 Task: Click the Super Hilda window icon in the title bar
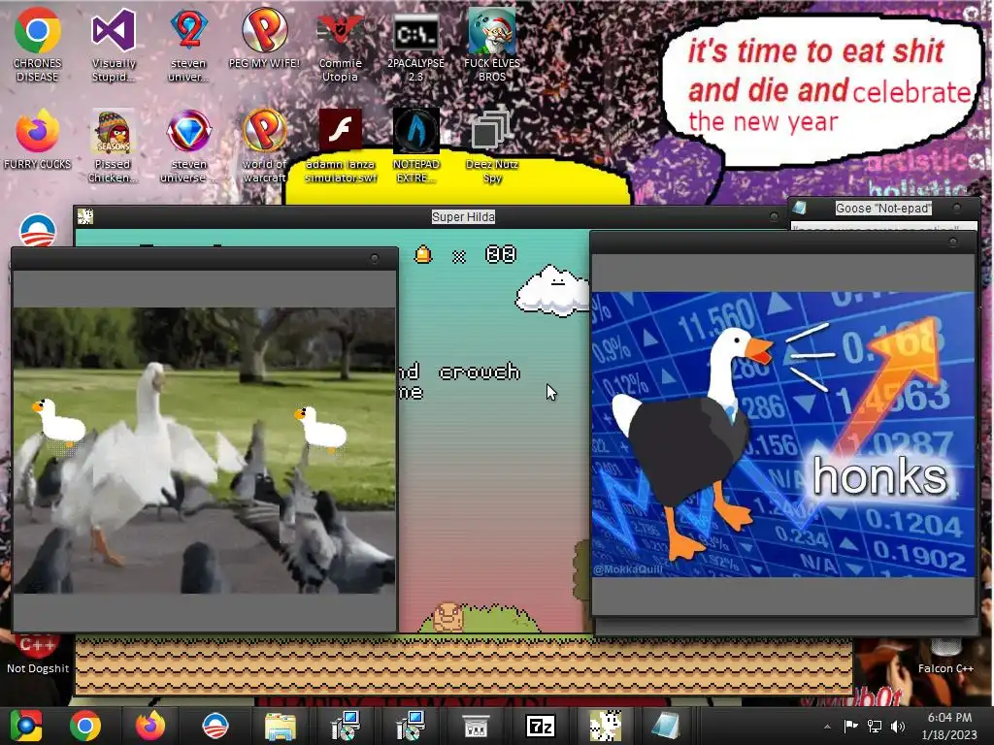click(x=85, y=216)
